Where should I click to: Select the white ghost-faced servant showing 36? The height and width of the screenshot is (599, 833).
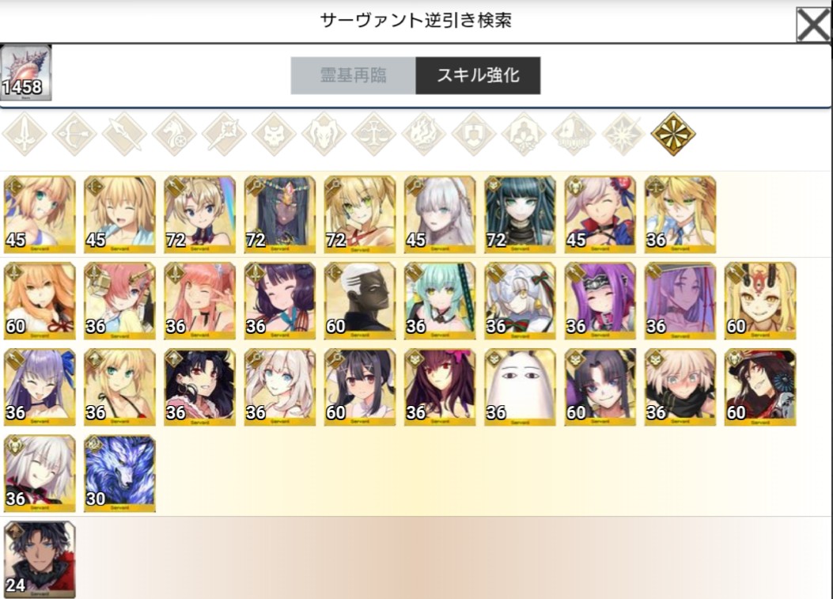520,387
